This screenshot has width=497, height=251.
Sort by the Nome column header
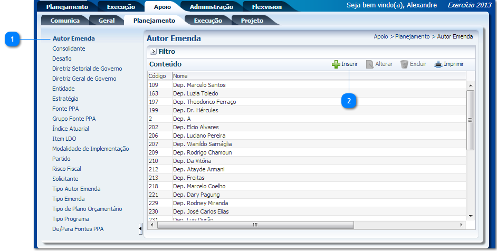pyautogui.click(x=180, y=76)
